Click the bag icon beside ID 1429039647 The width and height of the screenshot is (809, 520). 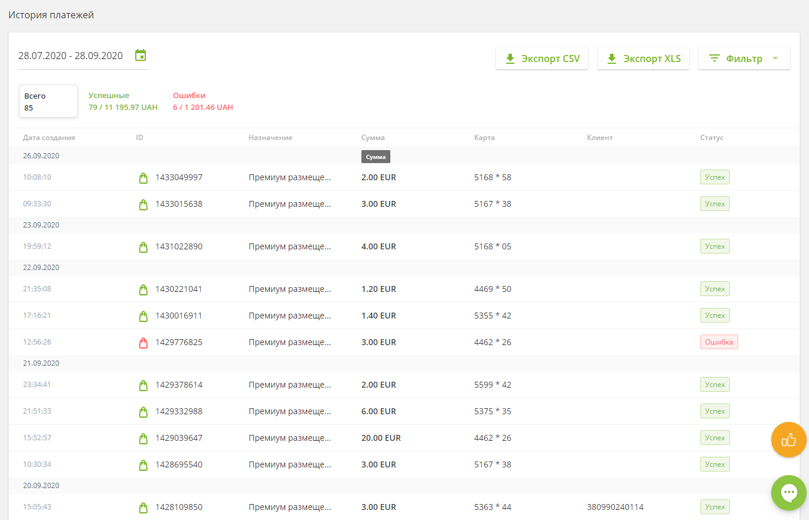pyautogui.click(x=143, y=438)
